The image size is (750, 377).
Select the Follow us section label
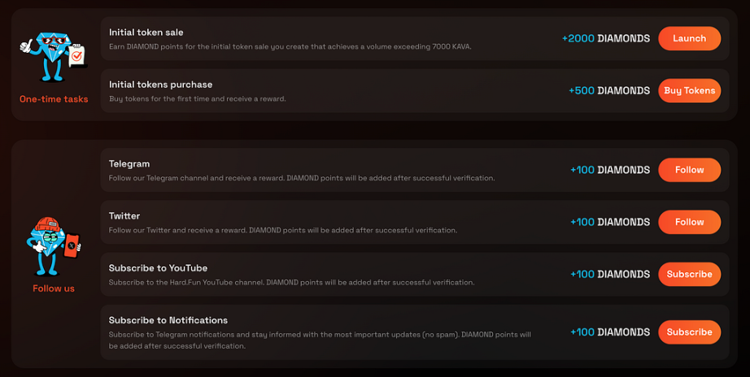[54, 288]
